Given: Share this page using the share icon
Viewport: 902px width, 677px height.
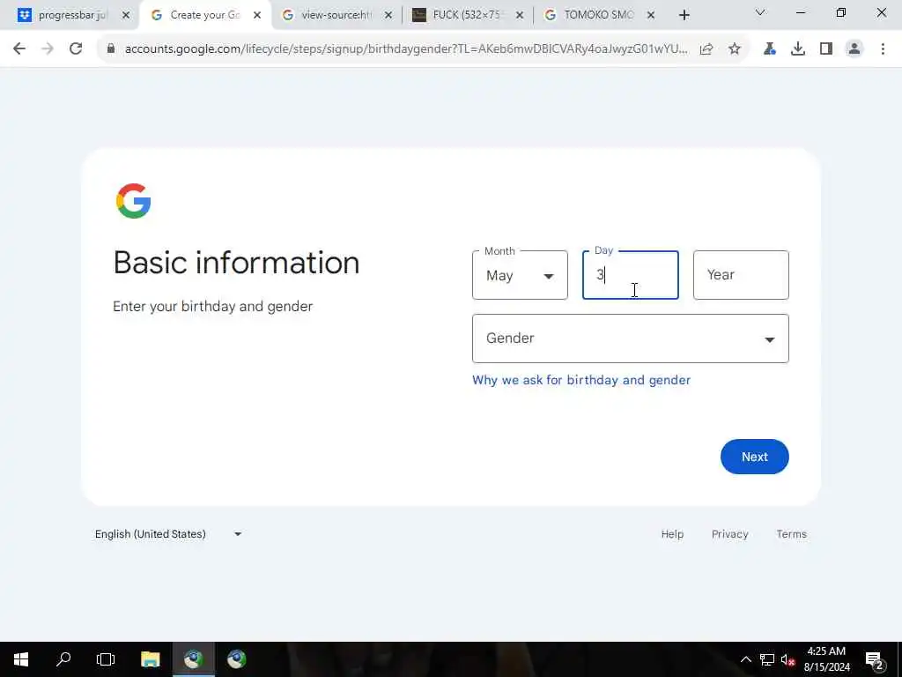Looking at the screenshot, I should [x=706, y=49].
